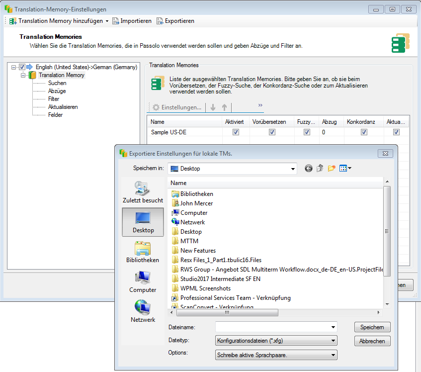Click the Abbrechen button
This screenshot has width=421, height=372.
coord(372,341)
